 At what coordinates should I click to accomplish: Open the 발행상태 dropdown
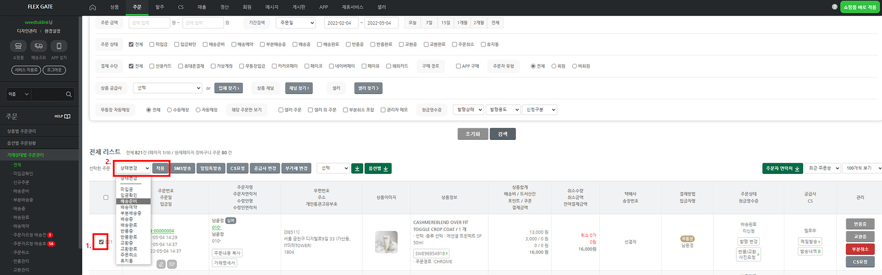[x=468, y=110]
